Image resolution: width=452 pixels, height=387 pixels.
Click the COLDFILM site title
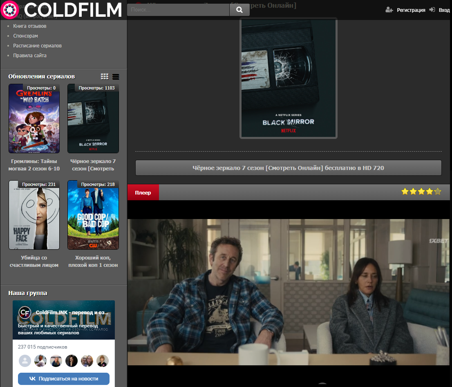[73, 10]
